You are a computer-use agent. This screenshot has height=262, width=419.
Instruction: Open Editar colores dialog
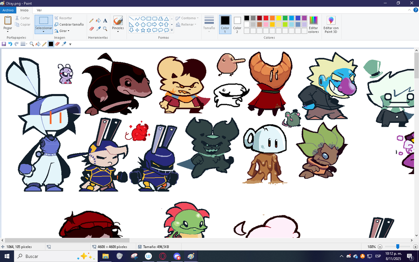[x=313, y=24]
